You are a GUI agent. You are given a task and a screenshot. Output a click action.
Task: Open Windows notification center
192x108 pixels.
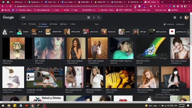point(188,106)
